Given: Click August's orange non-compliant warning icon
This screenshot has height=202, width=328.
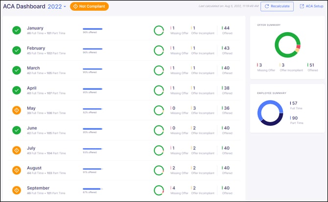Looking at the screenshot, I should tap(17, 170).
